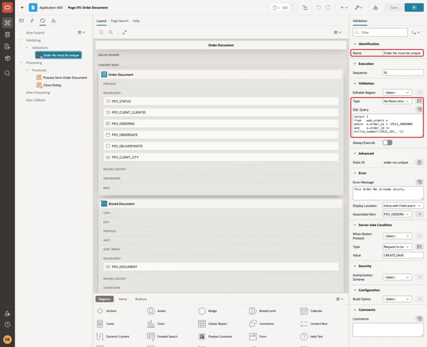Select the Regions gallery tab
This screenshot has width=427, height=347.
coord(105,299)
